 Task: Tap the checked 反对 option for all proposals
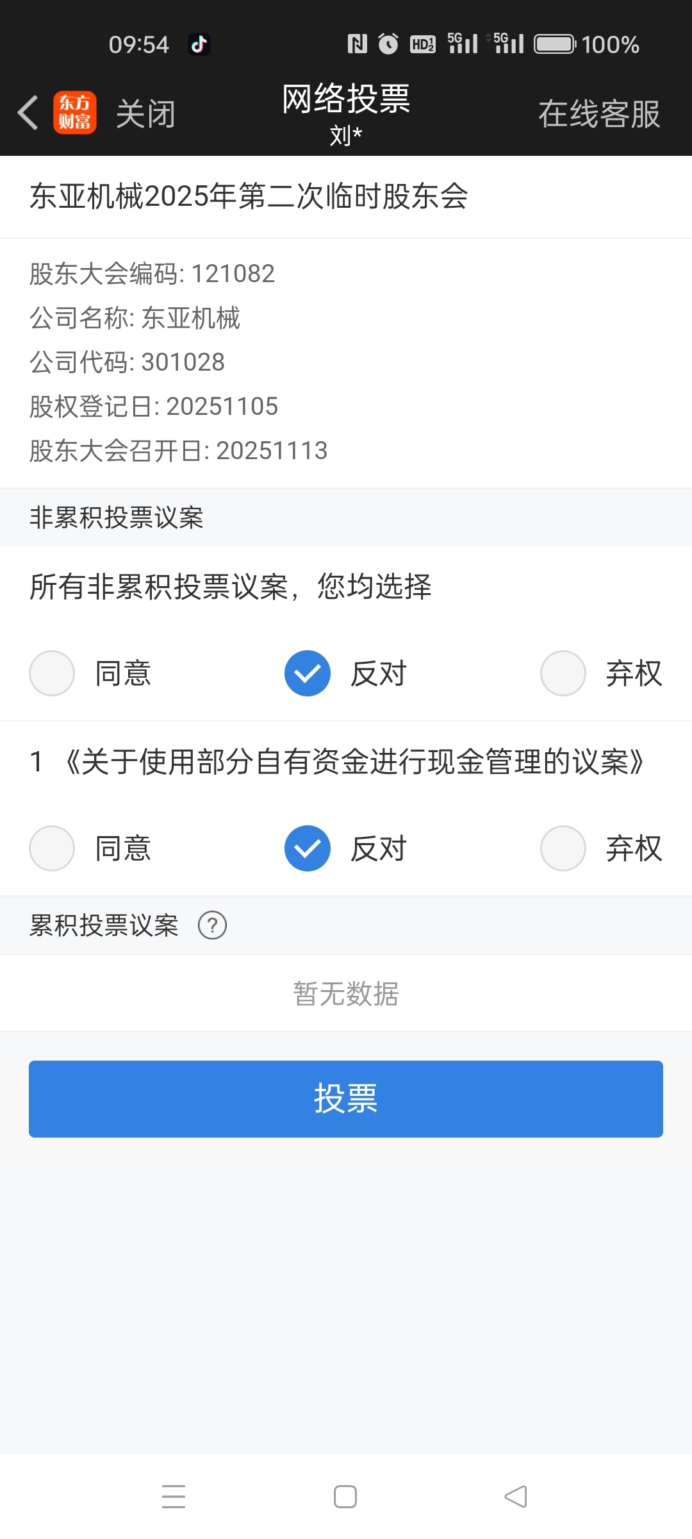point(346,673)
